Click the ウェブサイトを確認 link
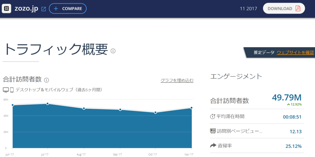315x157 pixels. pos(295,53)
